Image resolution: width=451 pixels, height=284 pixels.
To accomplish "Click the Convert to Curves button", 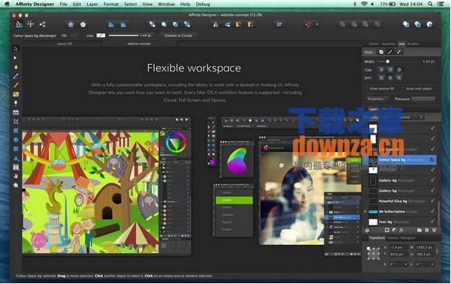I will 178,35.
